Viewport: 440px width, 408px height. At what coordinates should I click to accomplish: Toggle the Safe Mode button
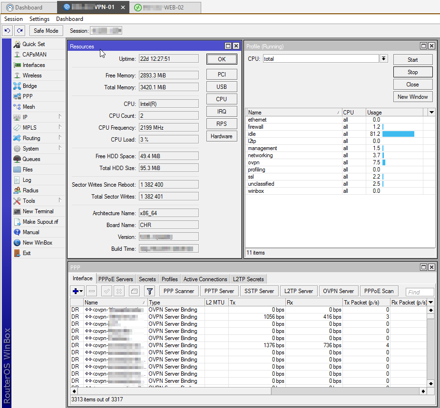46,30
